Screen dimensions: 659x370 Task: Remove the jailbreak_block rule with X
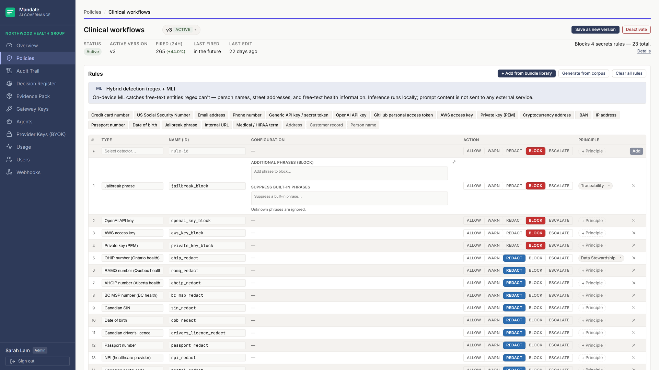[634, 186]
